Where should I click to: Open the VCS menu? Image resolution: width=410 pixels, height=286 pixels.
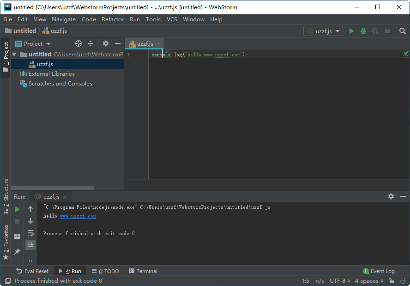[172, 19]
